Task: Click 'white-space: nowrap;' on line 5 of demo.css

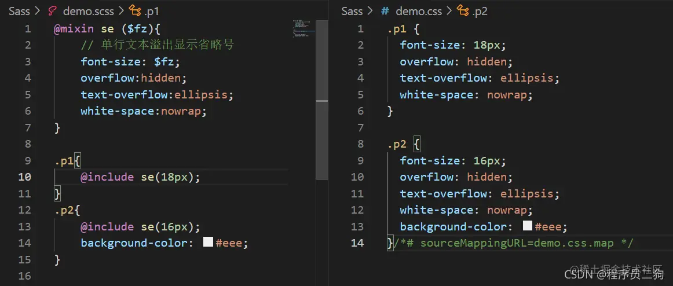Action: (466, 94)
